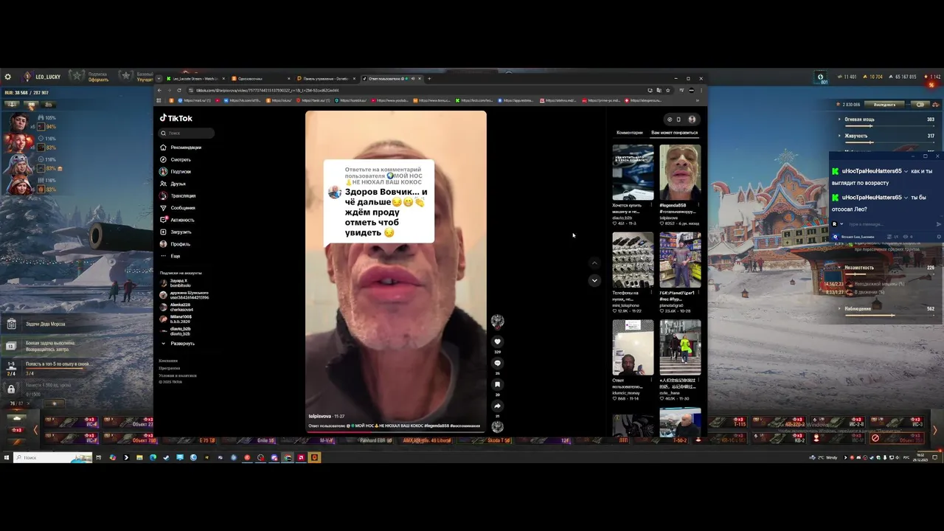Open Задачи Деда Мороза in game
944x531 pixels.
click(x=46, y=324)
